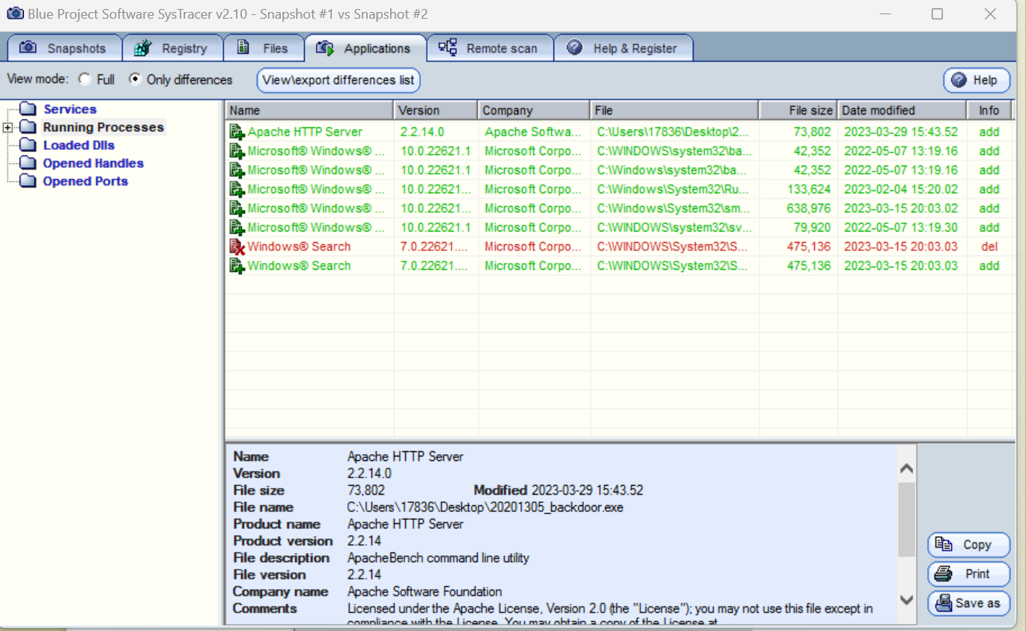
Task: Click the C:\Windows\System32\Ru... file cell
Action: 672,190
